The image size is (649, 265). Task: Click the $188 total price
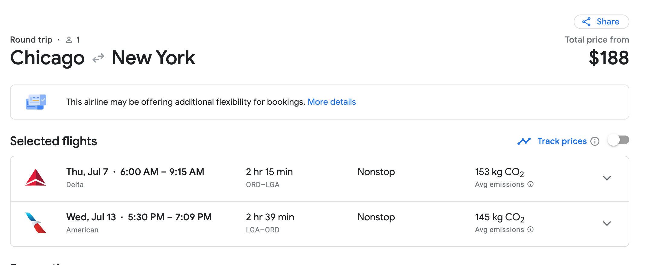[x=608, y=58]
